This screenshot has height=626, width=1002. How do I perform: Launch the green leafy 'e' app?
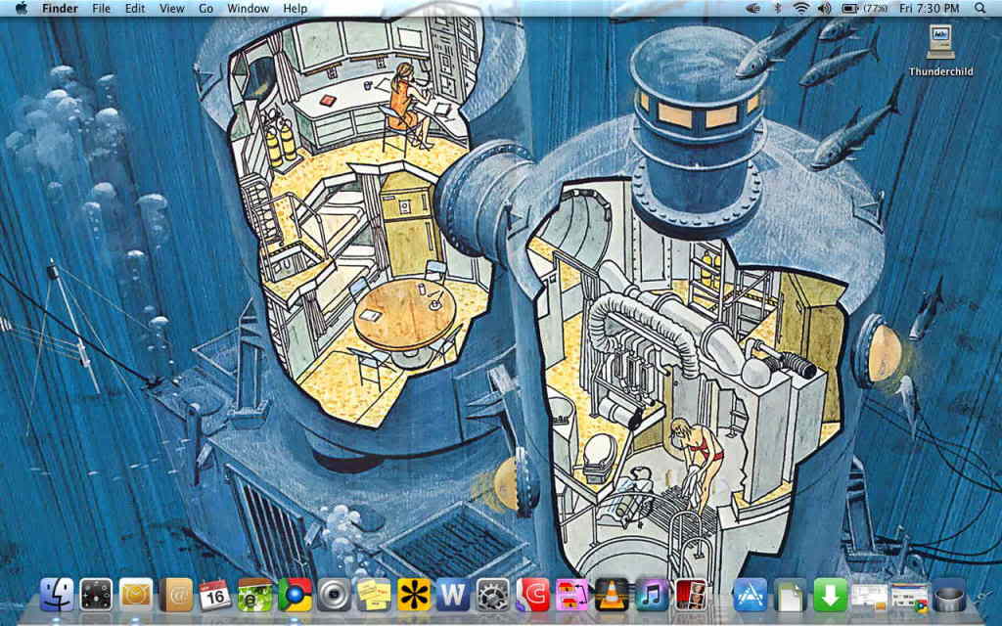coord(254,595)
